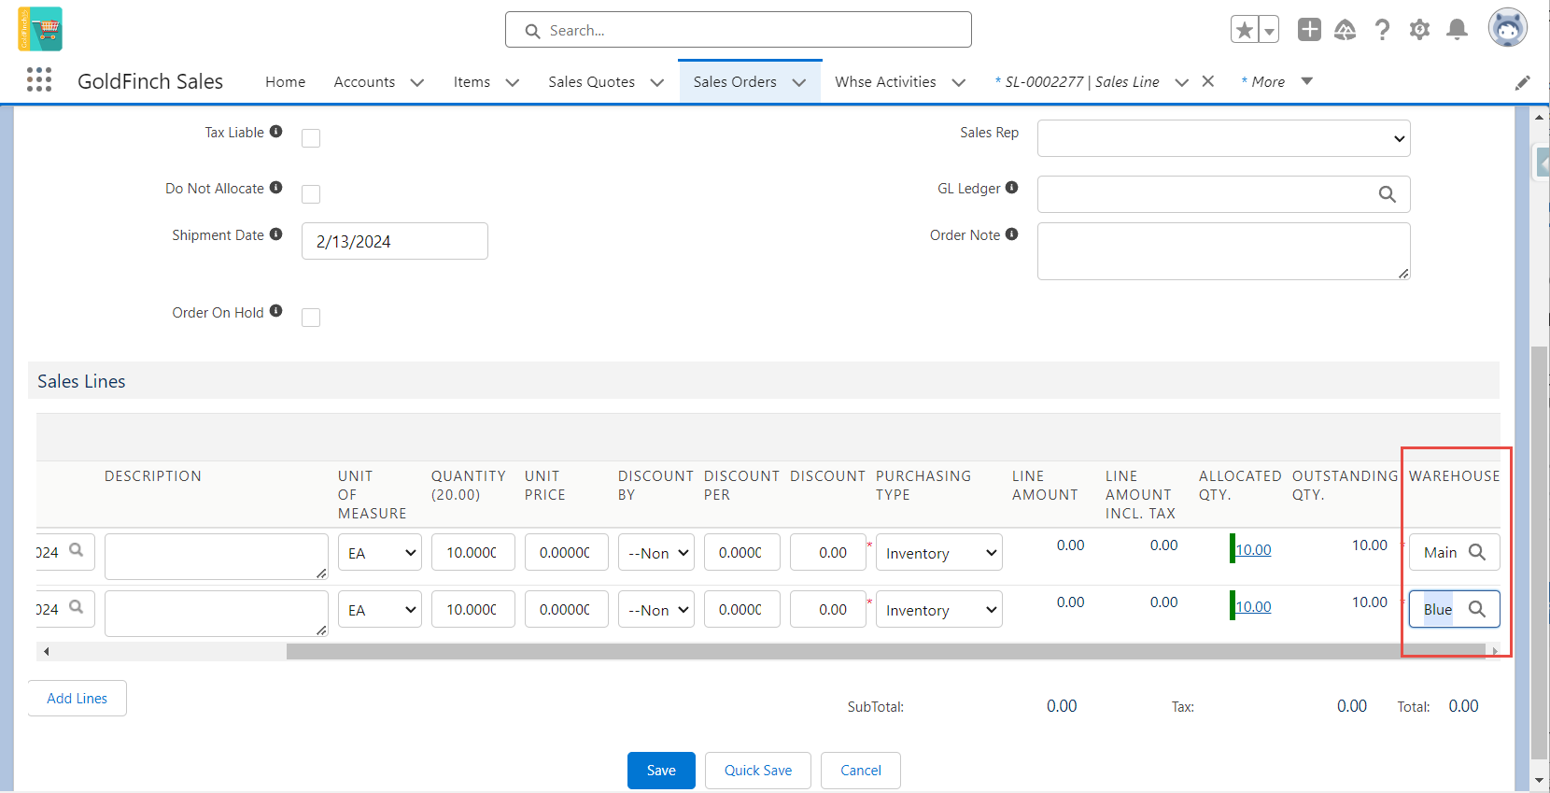
Task: Open the App Launcher grid icon
Action: pos(39,80)
